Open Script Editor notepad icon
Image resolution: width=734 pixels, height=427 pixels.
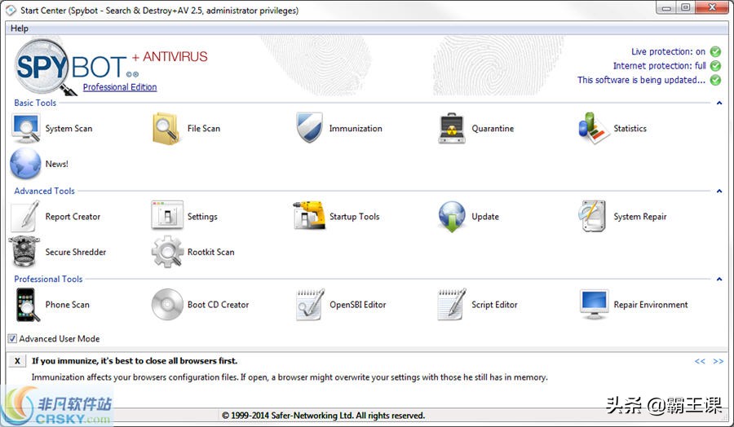click(x=451, y=305)
